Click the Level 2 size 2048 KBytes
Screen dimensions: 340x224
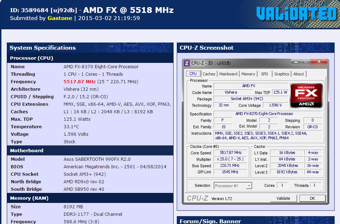tap(287, 165)
